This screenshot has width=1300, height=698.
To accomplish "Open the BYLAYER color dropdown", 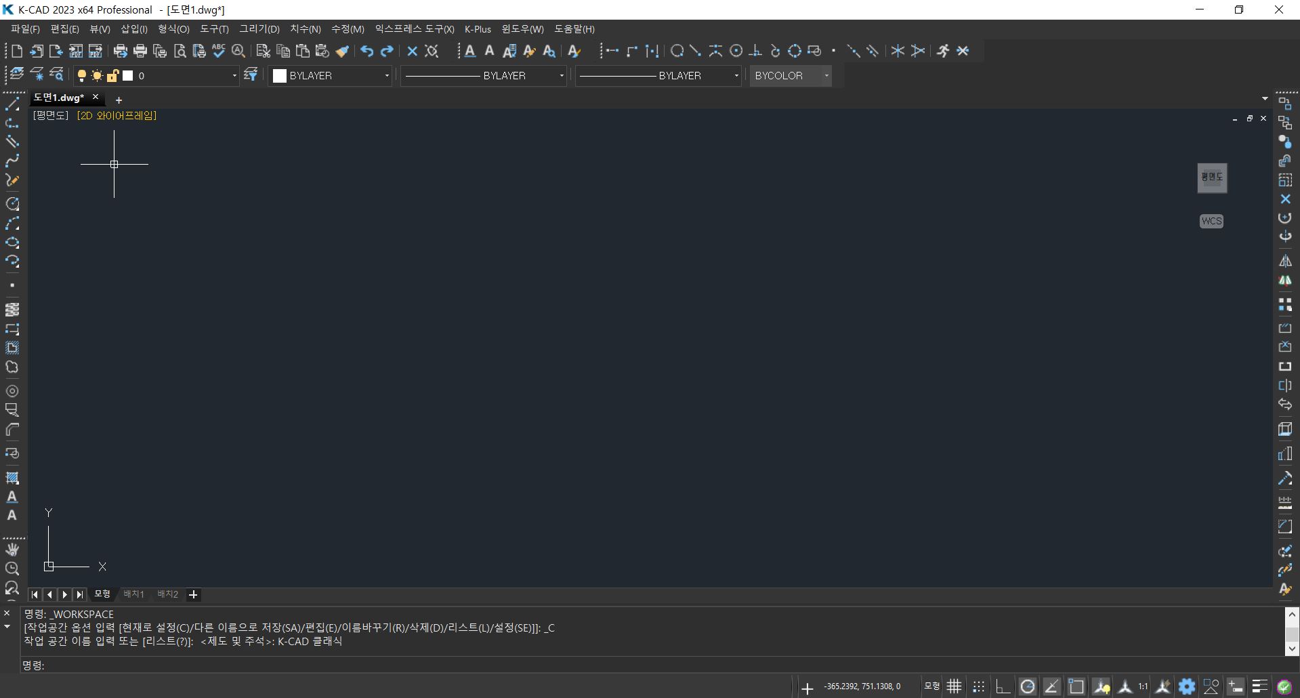I will click(331, 76).
